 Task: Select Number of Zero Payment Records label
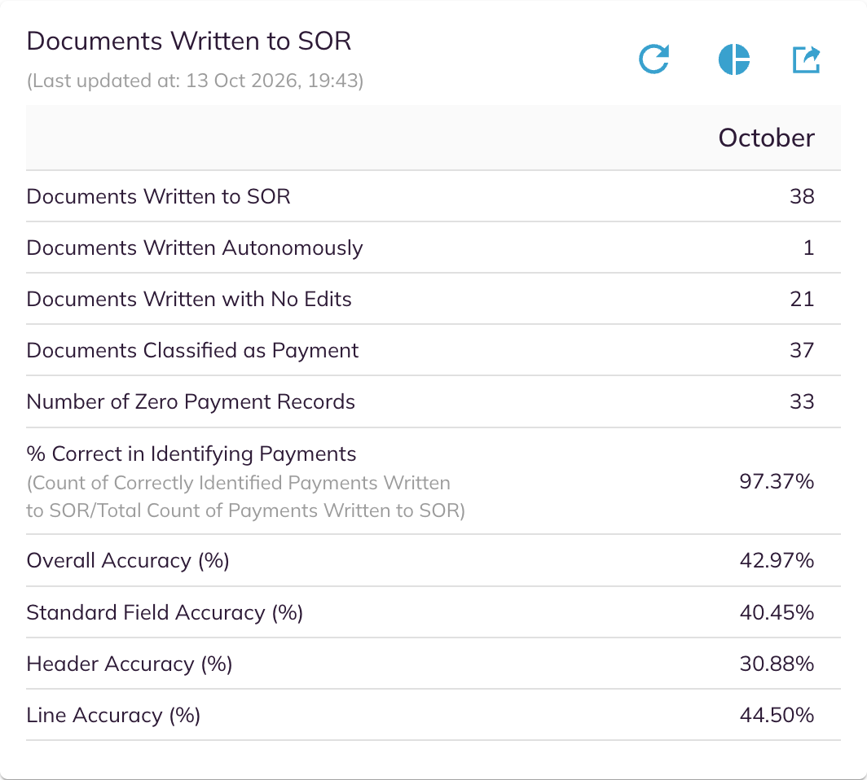(x=191, y=402)
